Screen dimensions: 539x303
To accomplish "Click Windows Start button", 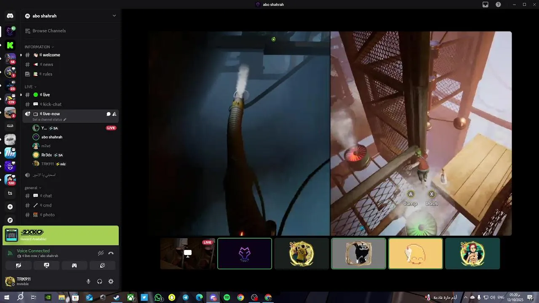I will pos(7,298).
